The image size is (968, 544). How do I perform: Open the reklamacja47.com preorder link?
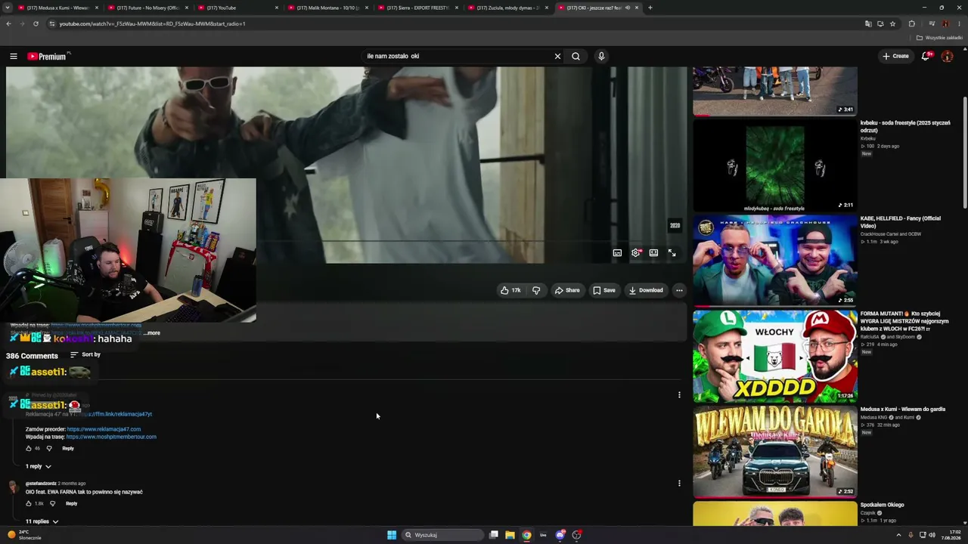pyautogui.click(x=104, y=429)
